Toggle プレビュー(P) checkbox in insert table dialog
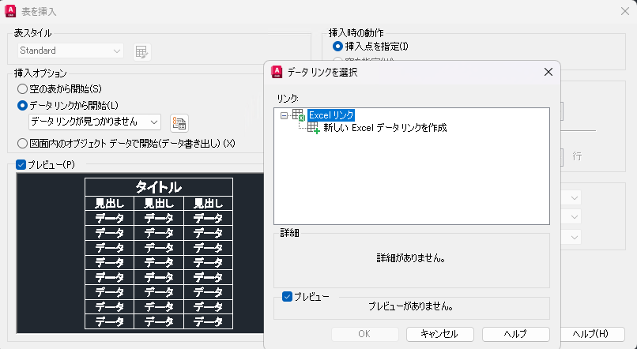 [21, 164]
